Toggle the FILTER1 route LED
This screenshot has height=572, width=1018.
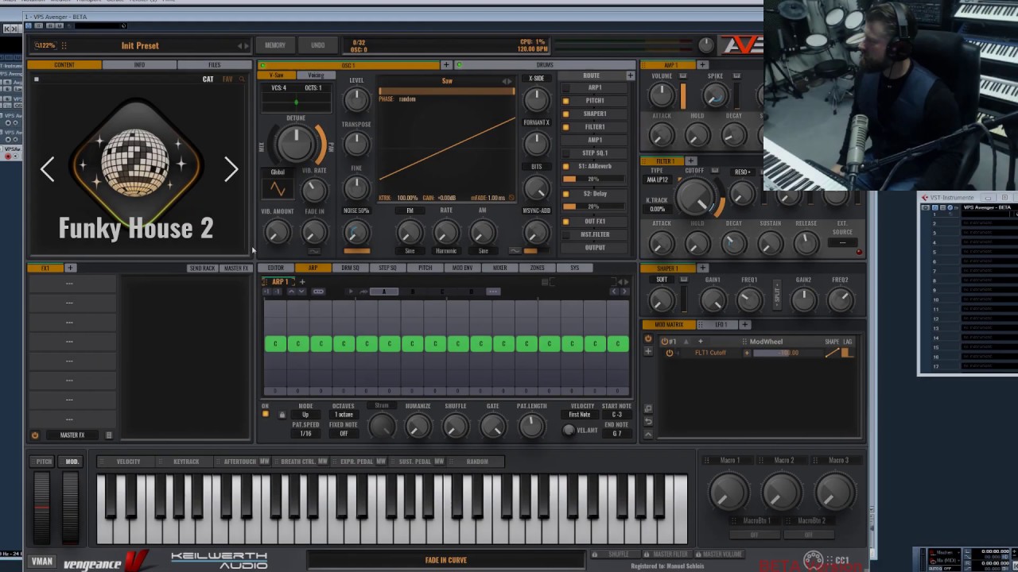(566, 126)
